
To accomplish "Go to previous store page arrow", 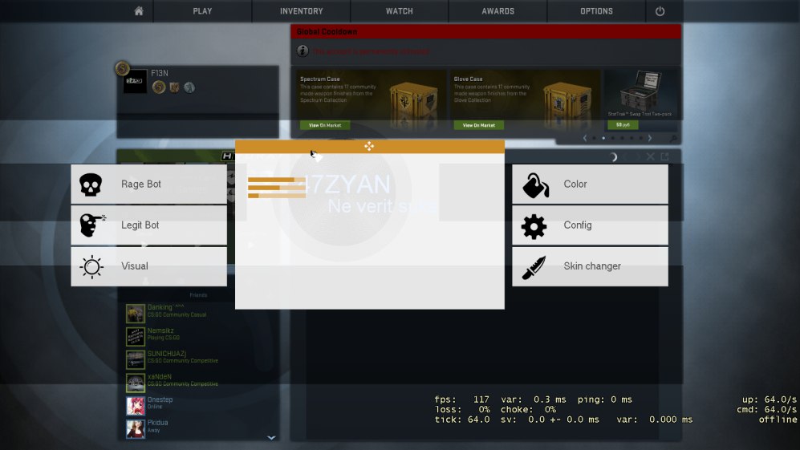I will point(585,138).
